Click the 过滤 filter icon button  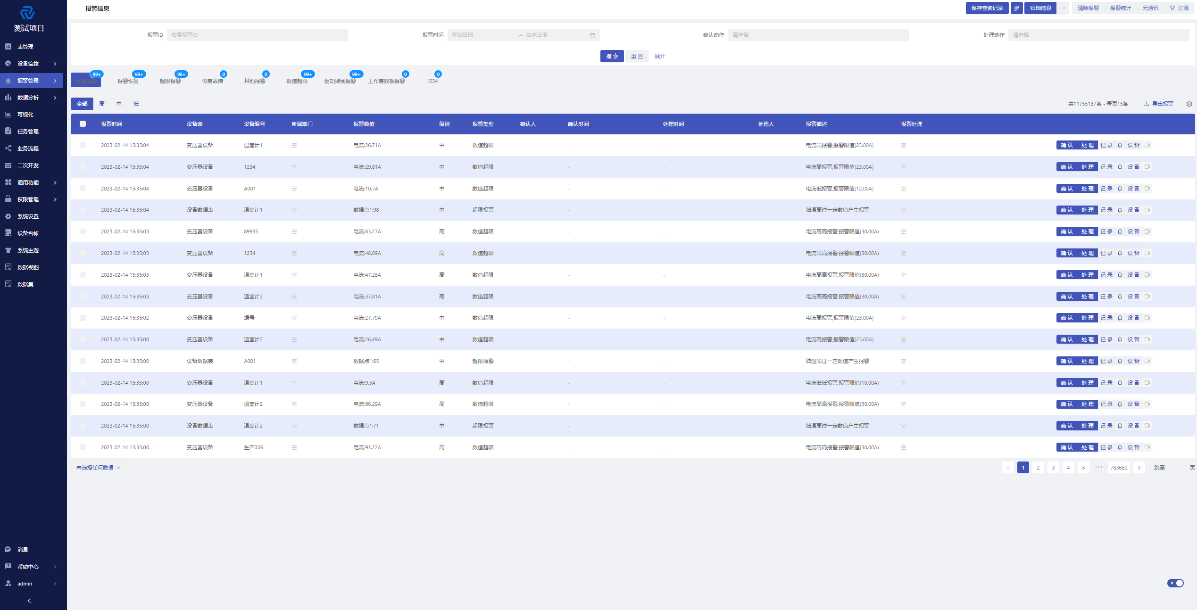pos(1179,8)
